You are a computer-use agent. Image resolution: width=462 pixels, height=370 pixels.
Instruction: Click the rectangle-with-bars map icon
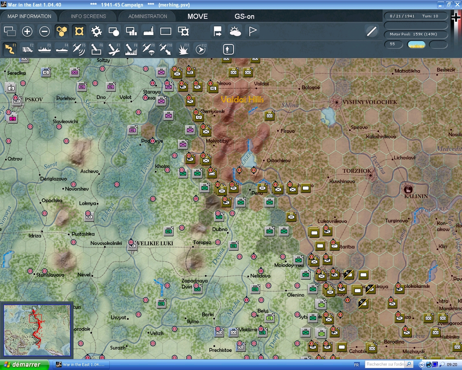(x=131, y=31)
